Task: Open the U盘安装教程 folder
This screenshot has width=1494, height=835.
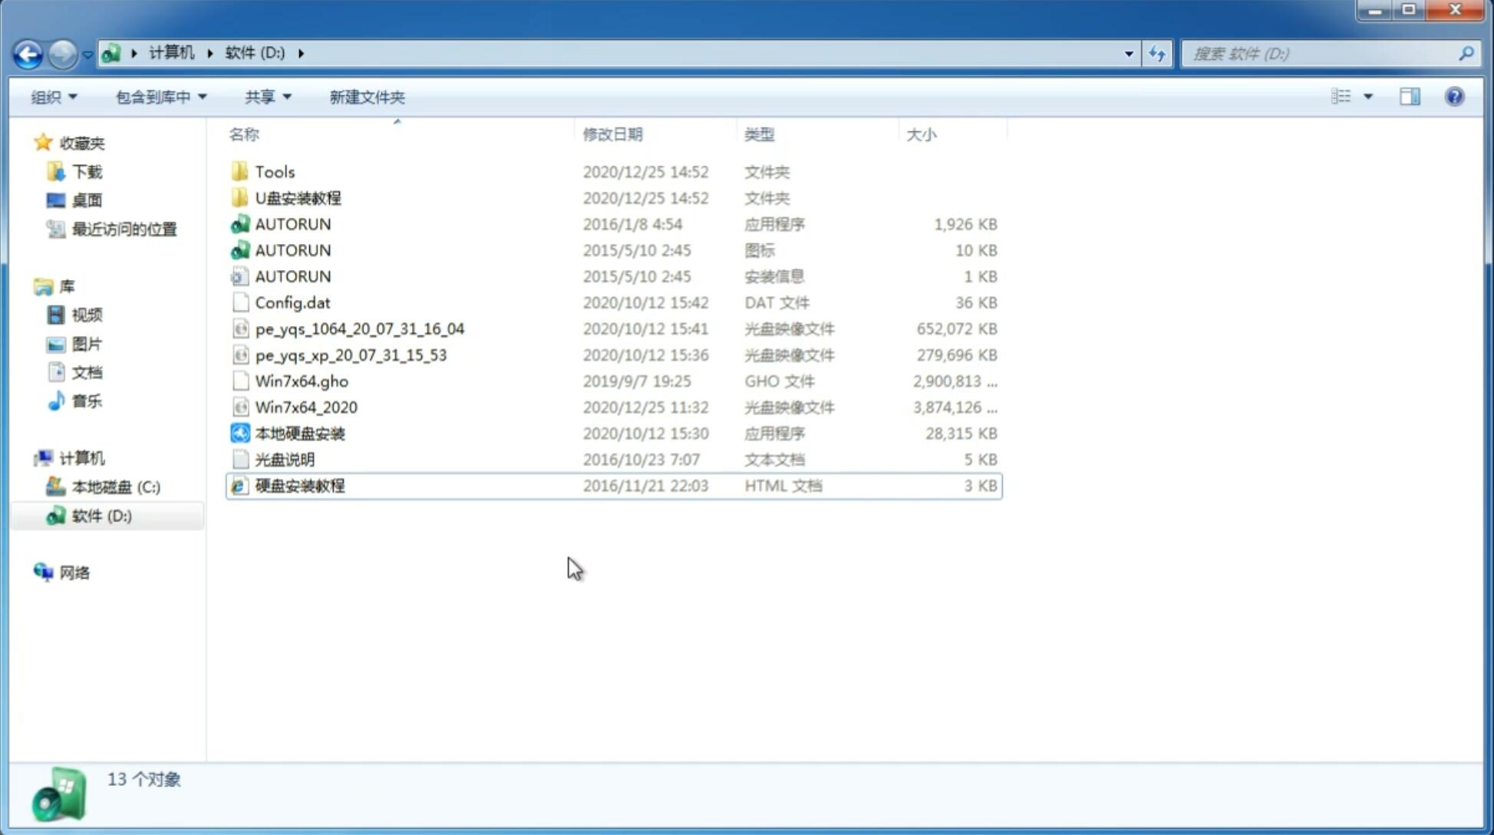Action: point(298,198)
